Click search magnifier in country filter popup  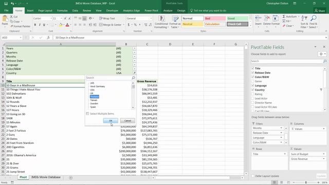coord(133,78)
